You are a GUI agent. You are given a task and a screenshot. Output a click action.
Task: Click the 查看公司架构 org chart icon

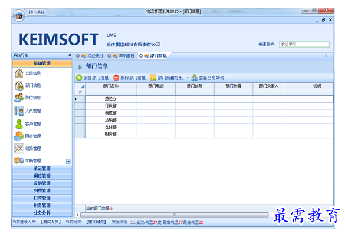tap(194, 78)
